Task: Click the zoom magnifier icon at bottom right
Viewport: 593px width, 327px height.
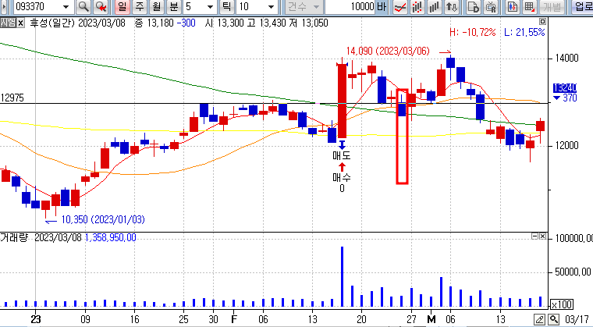Action: click(x=553, y=320)
